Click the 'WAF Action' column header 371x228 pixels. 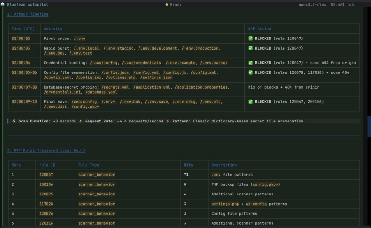pyautogui.click(x=260, y=29)
